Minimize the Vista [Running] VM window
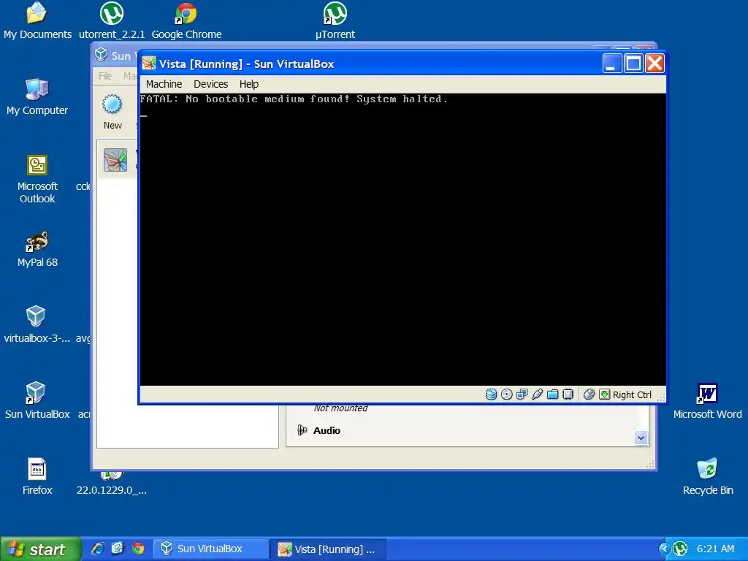The height and width of the screenshot is (561, 748). (611, 63)
